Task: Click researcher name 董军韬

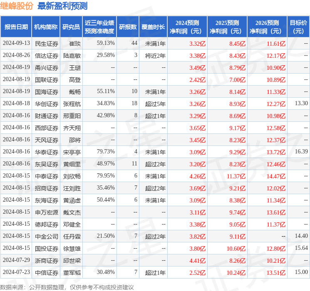Action: [72, 273]
